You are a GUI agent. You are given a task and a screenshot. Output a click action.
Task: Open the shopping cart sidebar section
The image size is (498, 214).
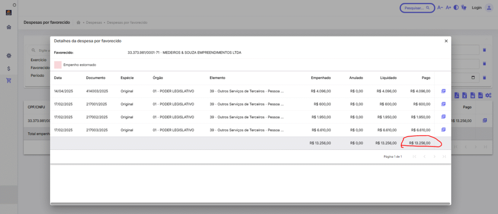pyautogui.click(x=9, y=80)
